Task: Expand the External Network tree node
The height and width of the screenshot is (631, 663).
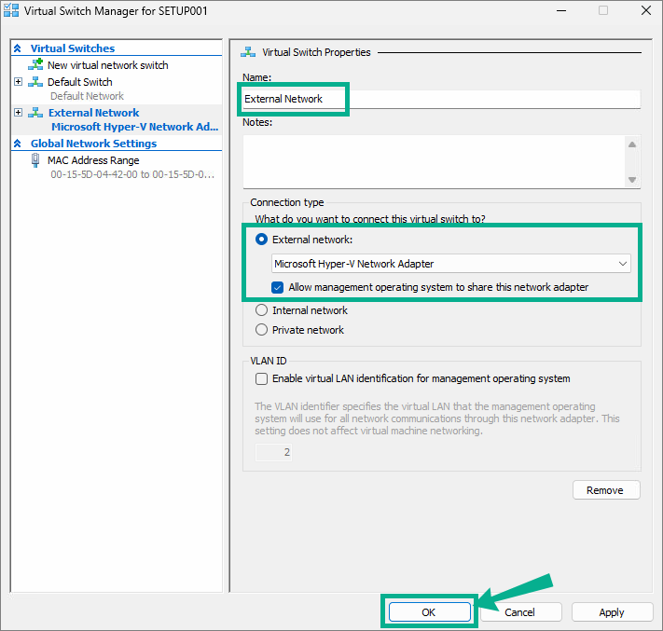Action: pos(18,113)
